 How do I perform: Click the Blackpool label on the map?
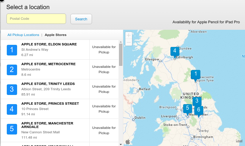click(x=167, y=107)
